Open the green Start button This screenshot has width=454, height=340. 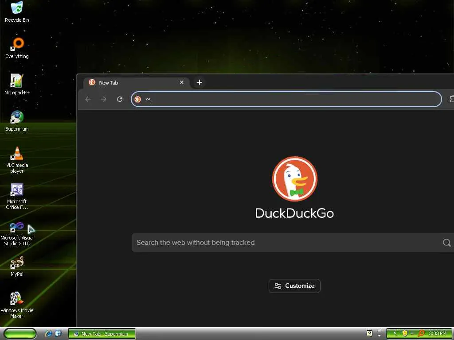20,334
